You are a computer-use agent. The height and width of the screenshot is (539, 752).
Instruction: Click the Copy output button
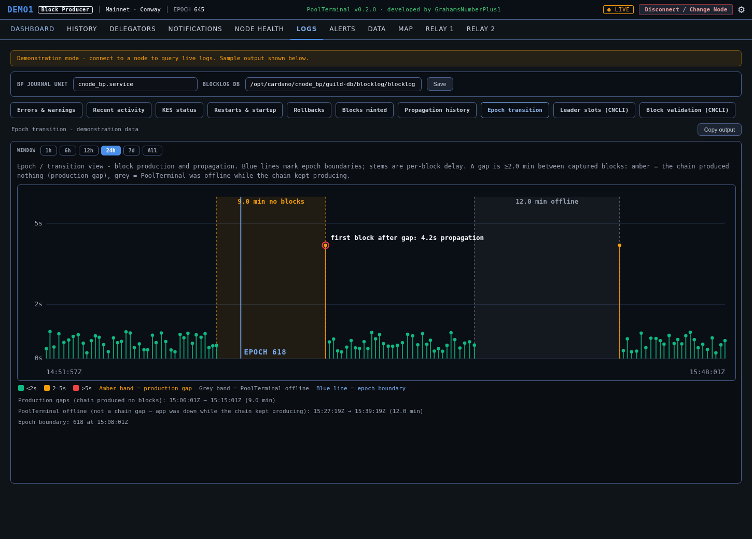(719, 130)
